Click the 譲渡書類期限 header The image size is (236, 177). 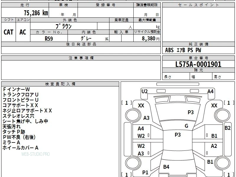coord(147,5)
